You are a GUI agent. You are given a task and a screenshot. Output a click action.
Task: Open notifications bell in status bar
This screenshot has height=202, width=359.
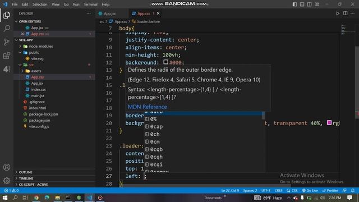coord(353,191)
